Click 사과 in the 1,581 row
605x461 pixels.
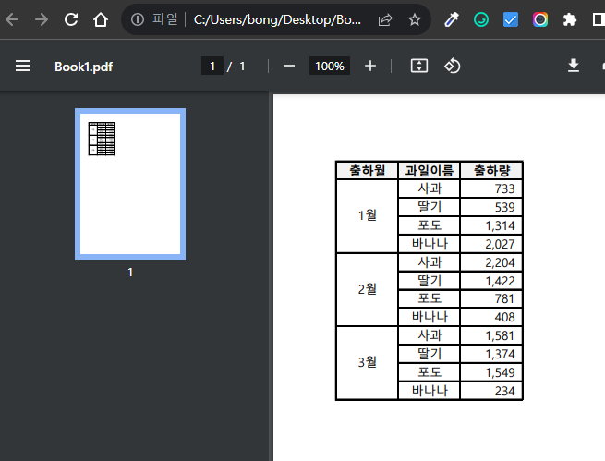pyautogui.click(x=430, y=335)
